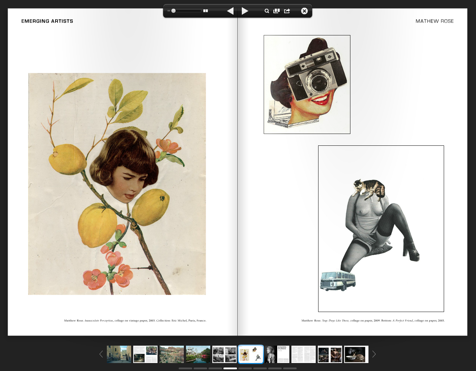The height and width of the screenshot is (371, 476).
Task: Click the share icon in the toolbar
Action: [x=287, y=11]
